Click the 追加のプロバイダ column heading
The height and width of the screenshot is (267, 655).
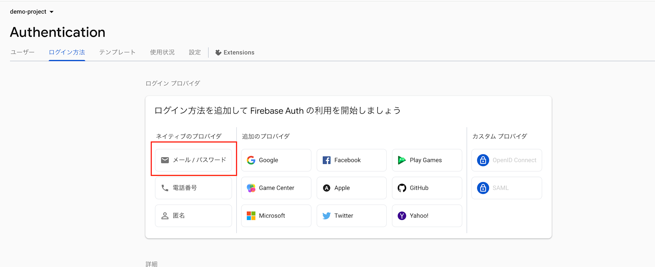(x=266, y=136)
